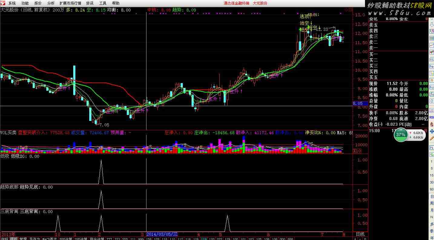Open the 系统 menu
This screenshot has height=240, width=434.
[12, 3]
